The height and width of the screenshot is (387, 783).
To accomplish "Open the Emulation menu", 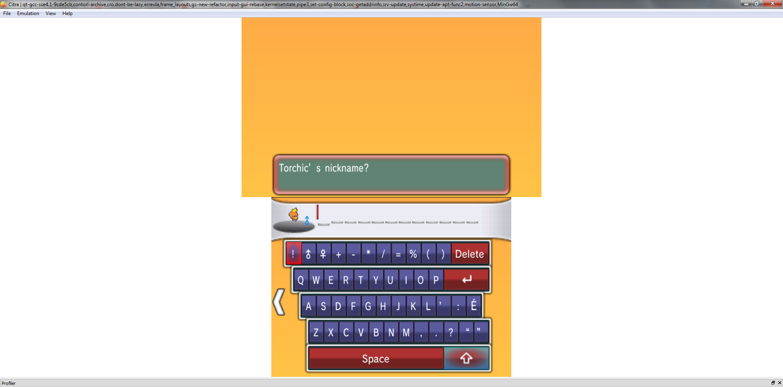I will tap(28, 13).
